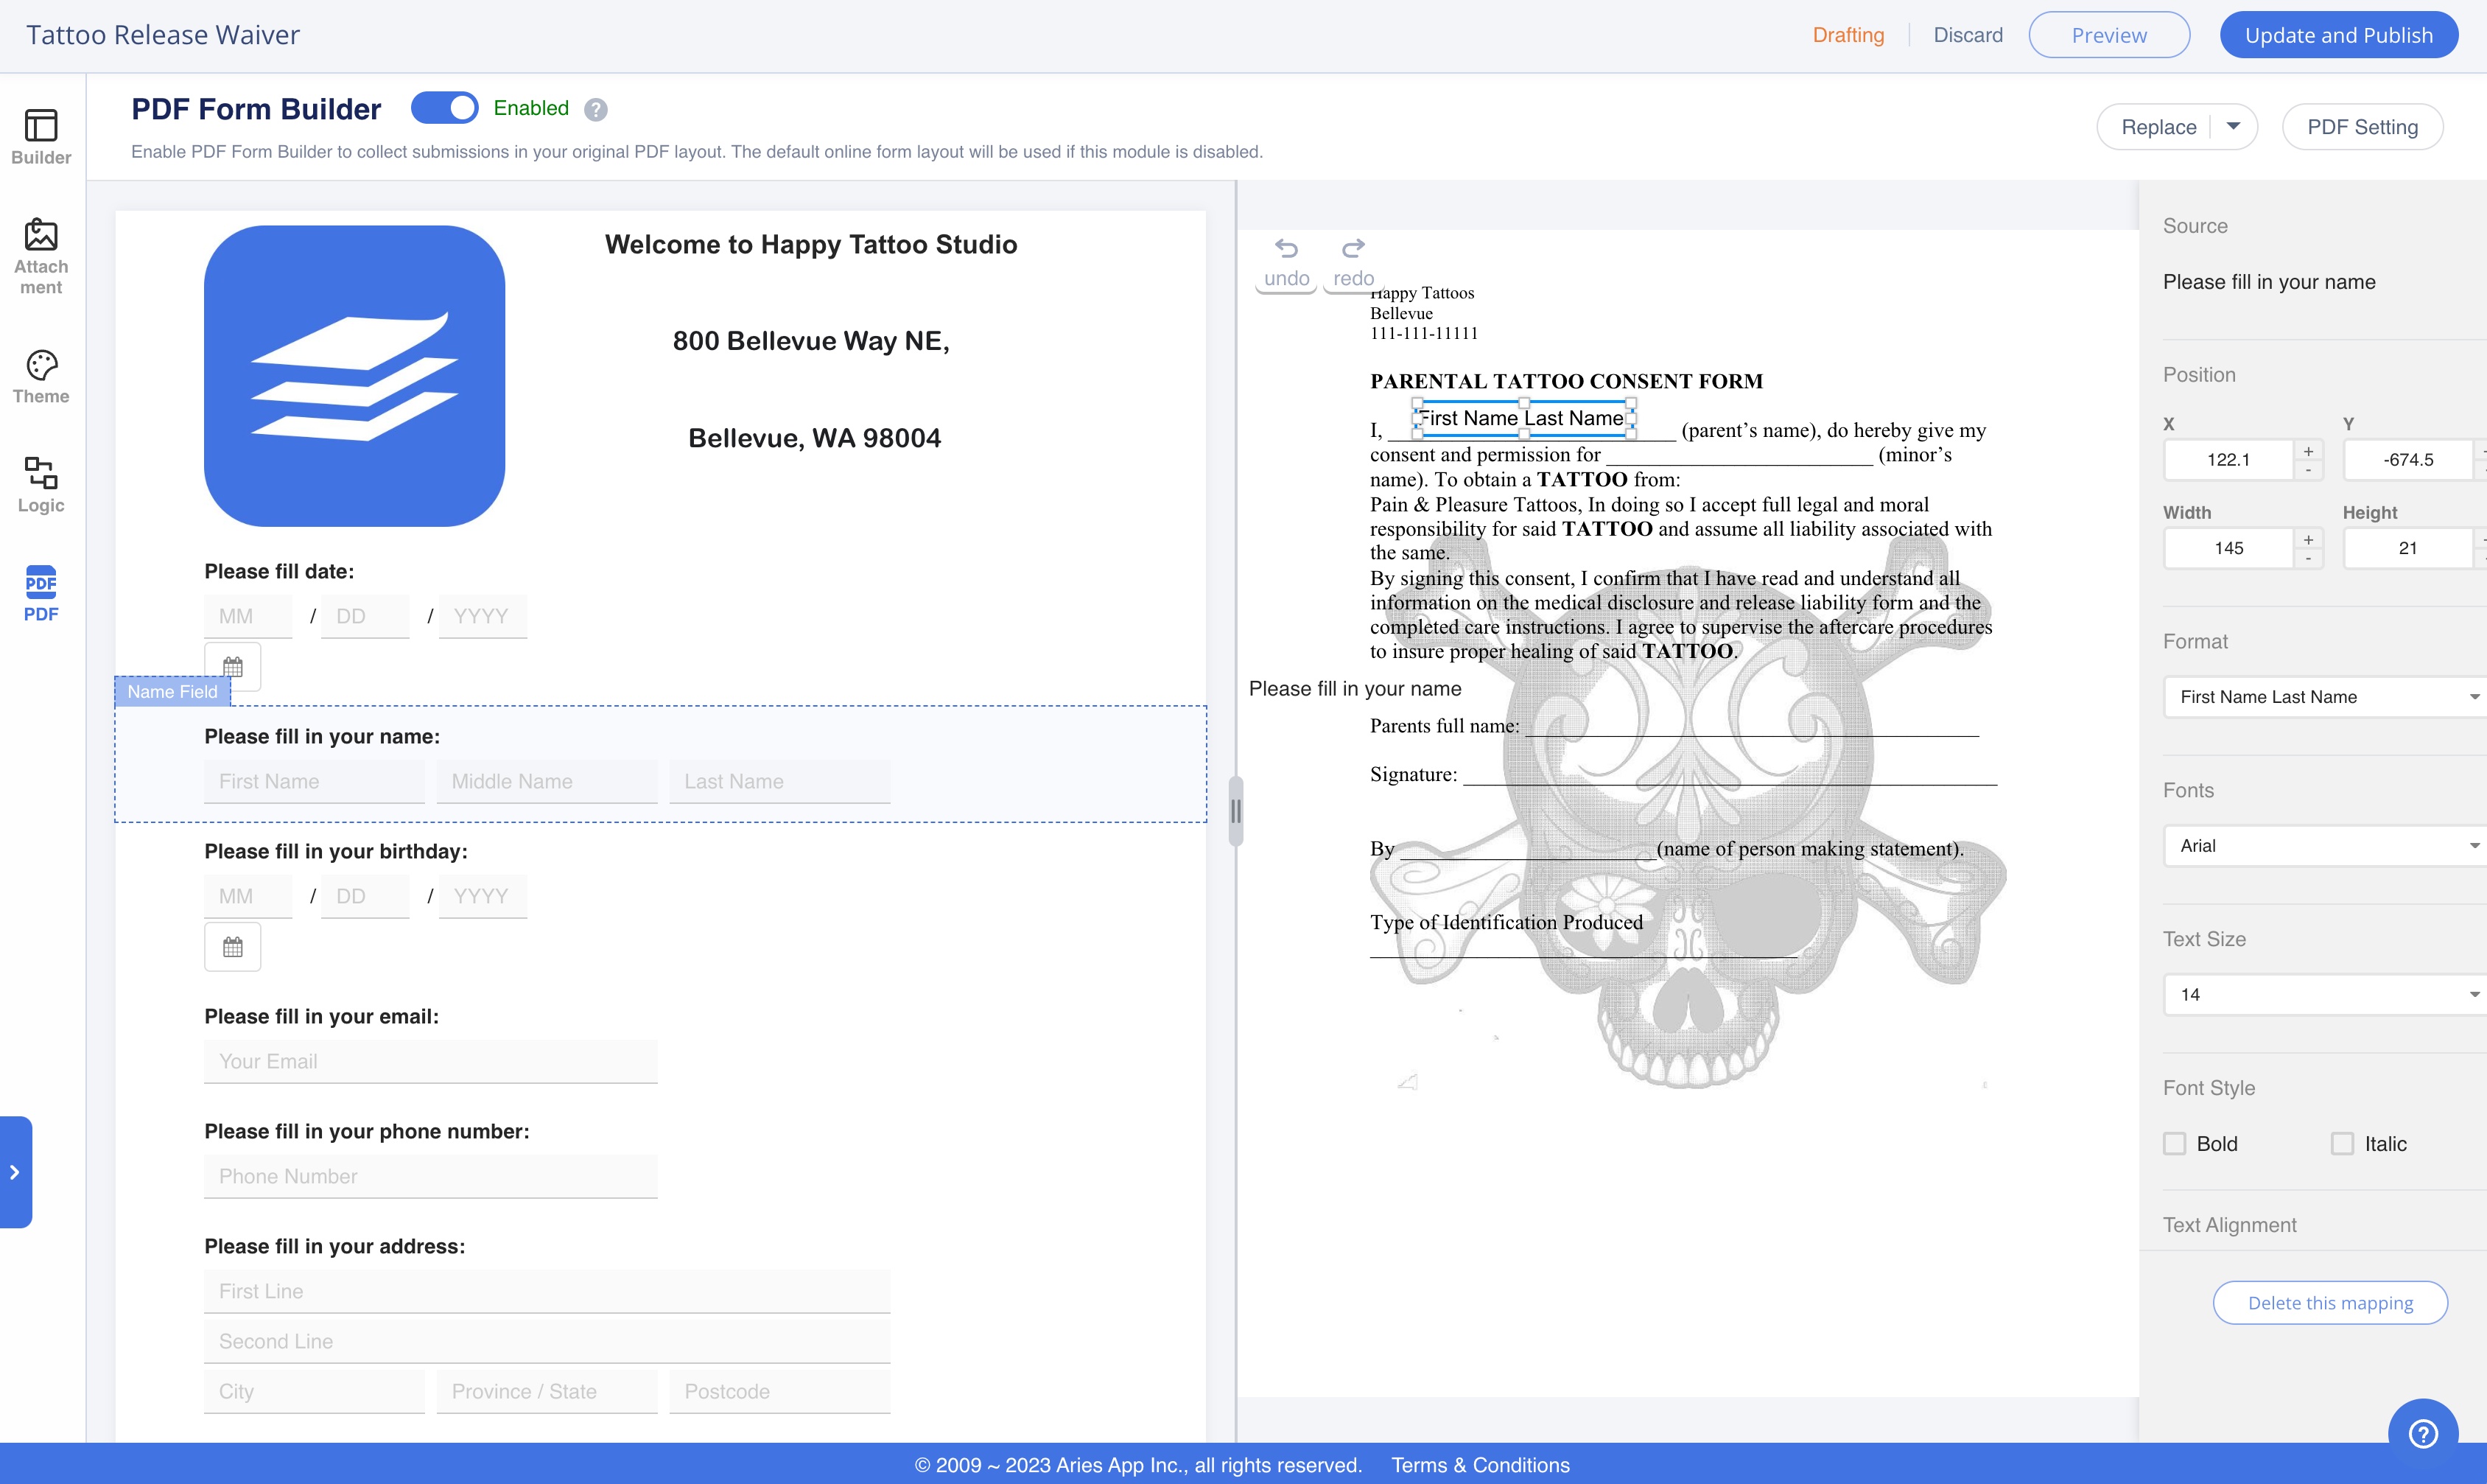Click the Your Email input field
2487x1484 pixels.
[431, 1062]
